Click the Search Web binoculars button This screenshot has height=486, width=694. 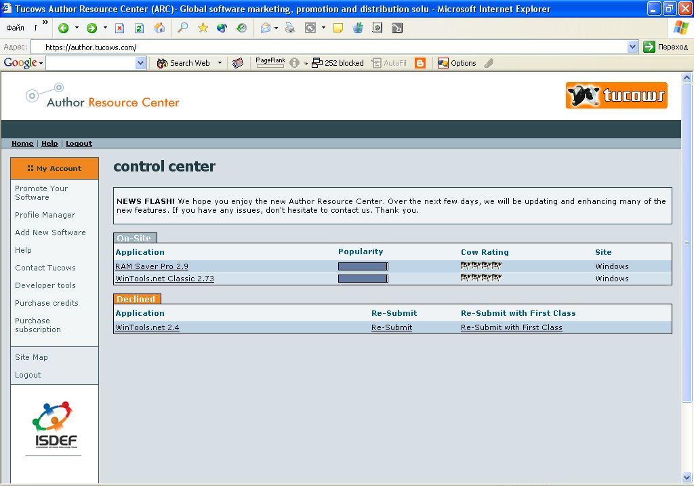183,63
